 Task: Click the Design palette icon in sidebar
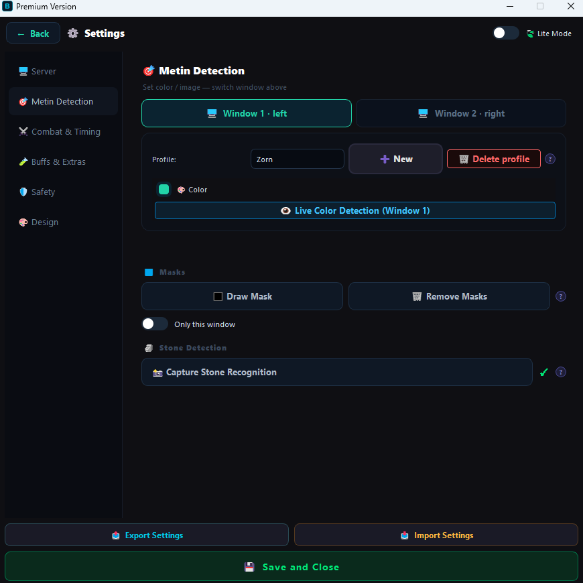pos(23,222)
